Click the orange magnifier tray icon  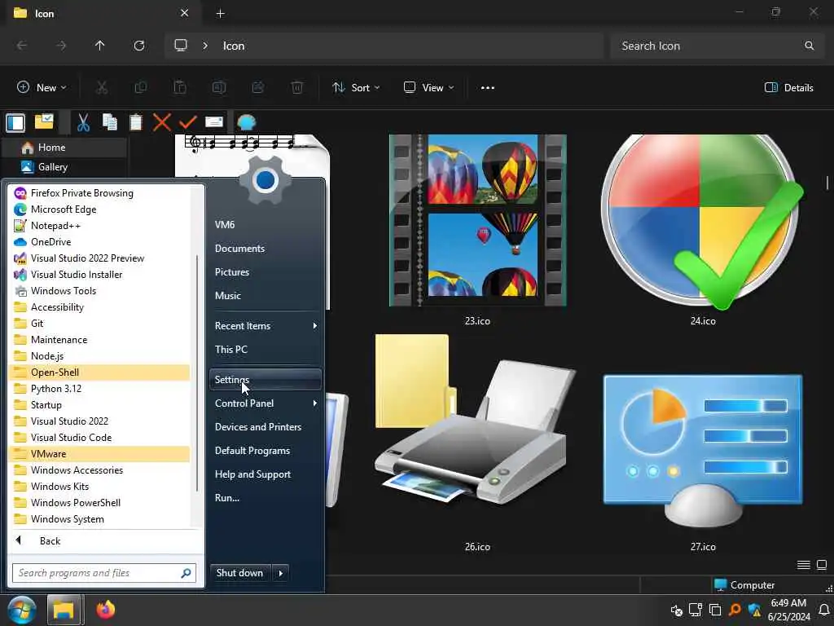click(735, 610)
